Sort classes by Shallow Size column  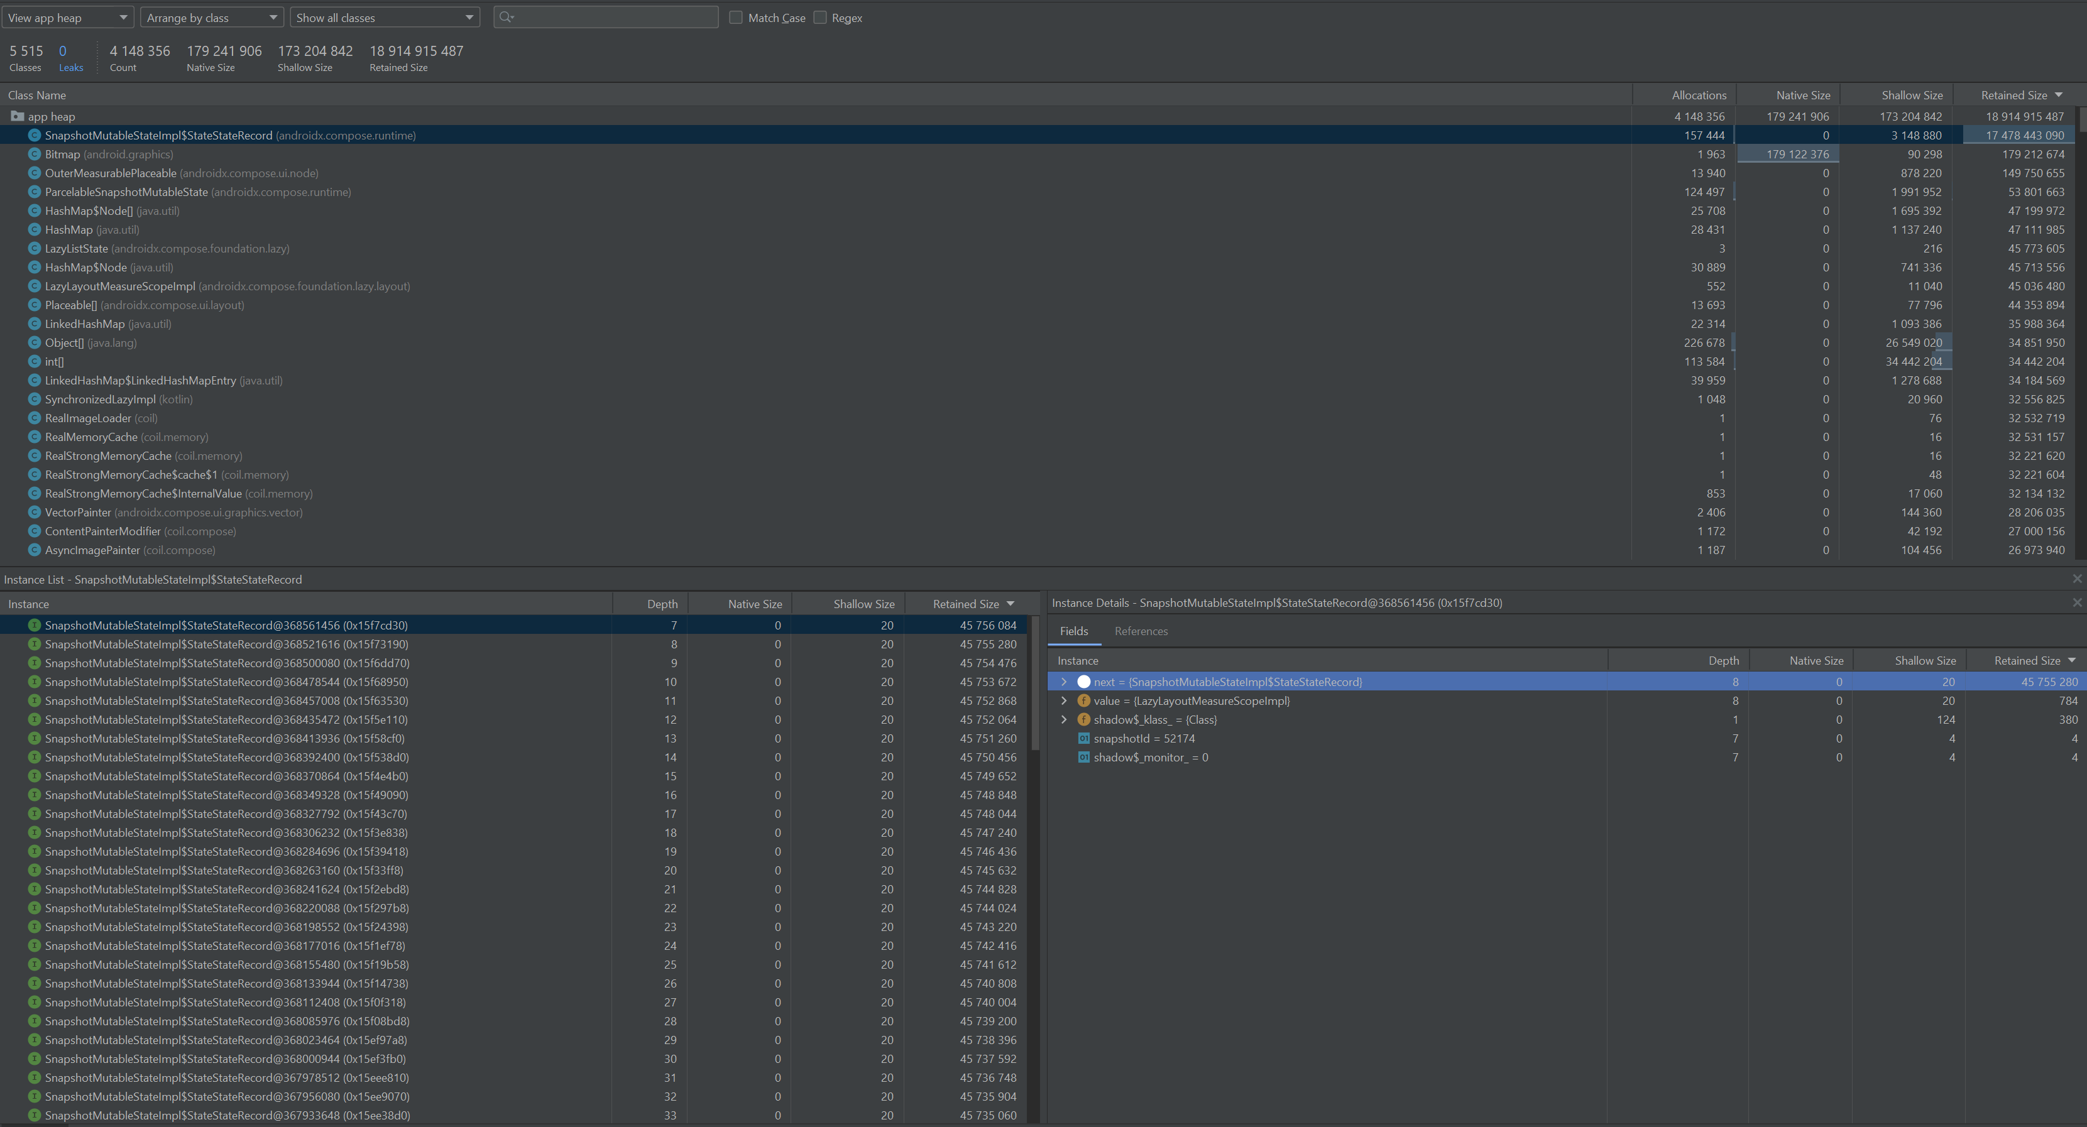click(1911, 95)
